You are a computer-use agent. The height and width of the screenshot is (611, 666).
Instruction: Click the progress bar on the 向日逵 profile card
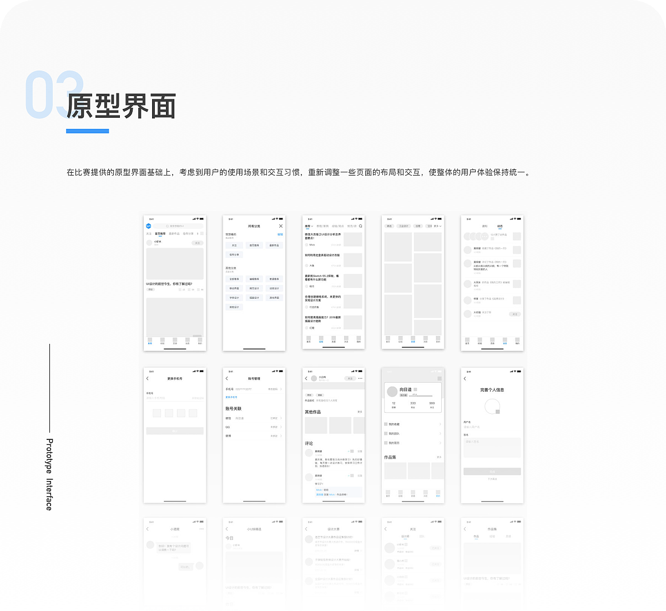click(x=421, y=395)
